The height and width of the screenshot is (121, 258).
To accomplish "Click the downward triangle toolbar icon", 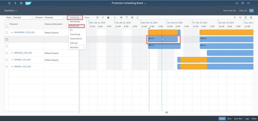I will 127,17.
